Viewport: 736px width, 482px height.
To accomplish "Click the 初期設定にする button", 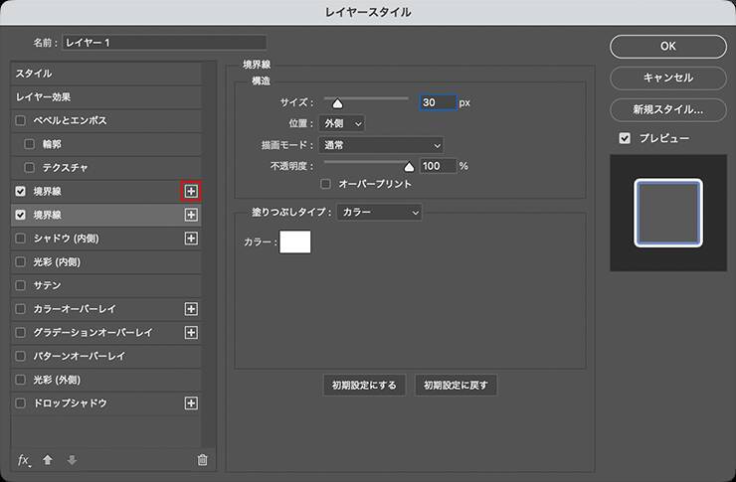I will coord(364,386).
